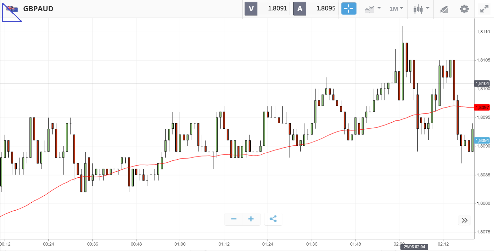The height and width of the screenshot is (251, 494).
Task: Click the GBPAUD flag icon
Action: coord(13,9)
